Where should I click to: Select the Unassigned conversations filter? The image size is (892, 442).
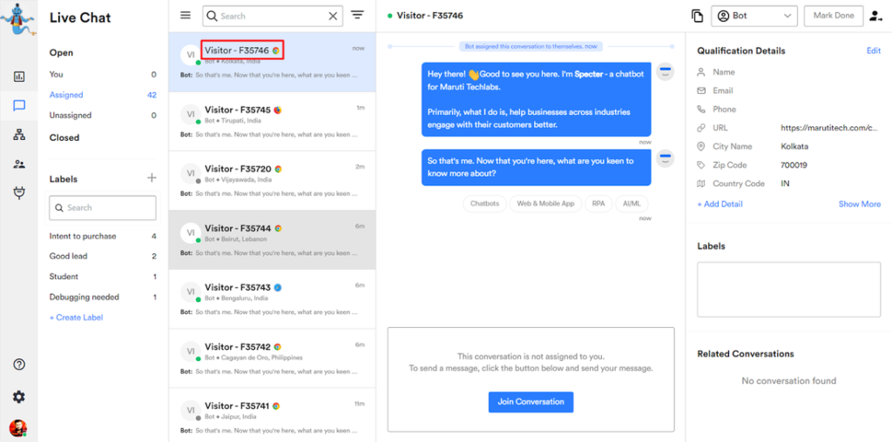click(71, 115)
